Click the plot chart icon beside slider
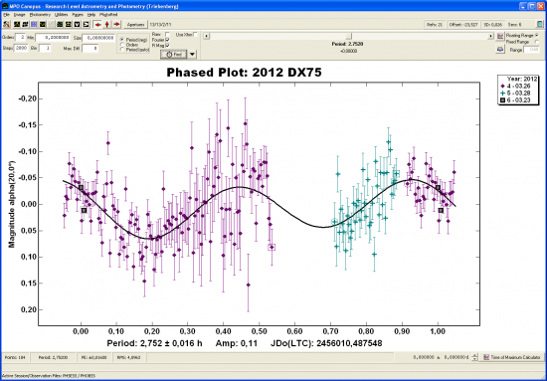The height and width of the screenshot is (381, 547). (x=500, y=36)
